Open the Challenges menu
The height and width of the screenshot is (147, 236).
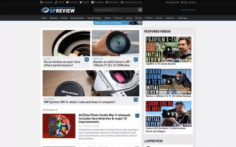(x=182, y=18)
